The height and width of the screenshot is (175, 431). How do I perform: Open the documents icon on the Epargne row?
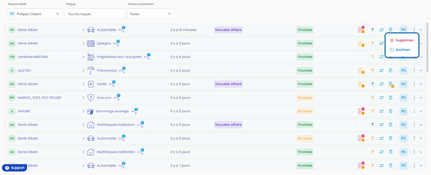point(361,43)
